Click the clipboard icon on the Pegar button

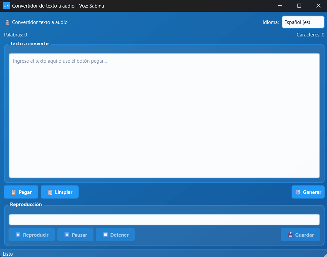point(13,192)
